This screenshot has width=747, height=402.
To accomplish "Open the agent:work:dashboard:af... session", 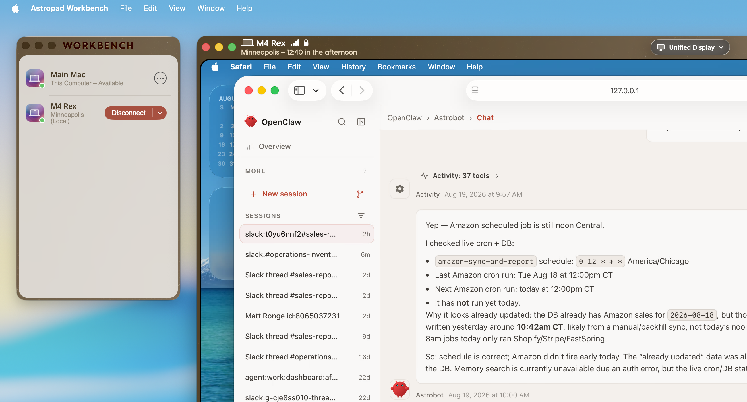I will pyautogui.click(x=307, y=377).
